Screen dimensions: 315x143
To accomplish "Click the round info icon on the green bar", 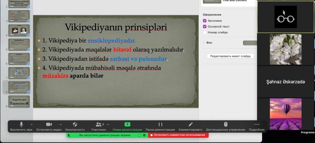I will click(140, 135).
